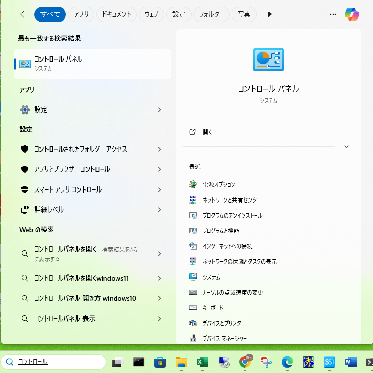Show more filter tabs with play arrow

270,14
